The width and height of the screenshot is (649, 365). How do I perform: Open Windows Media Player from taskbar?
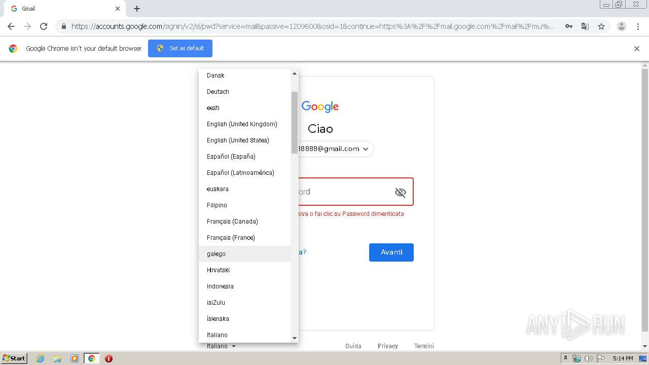pos(75,358)
